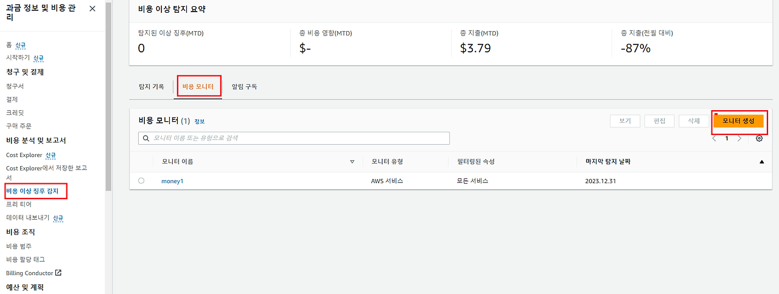
Task: Open table preferences gear icon
Action: coord(760,138)
